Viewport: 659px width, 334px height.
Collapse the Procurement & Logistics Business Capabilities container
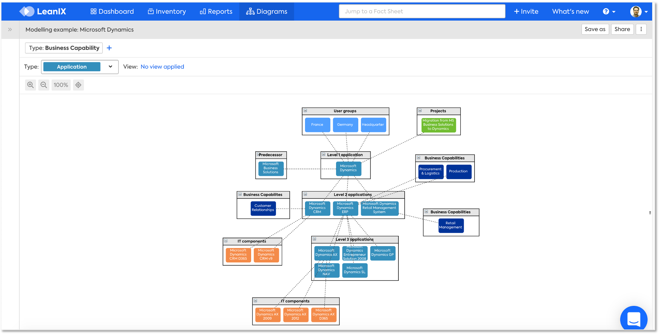(x=419, y=158)
